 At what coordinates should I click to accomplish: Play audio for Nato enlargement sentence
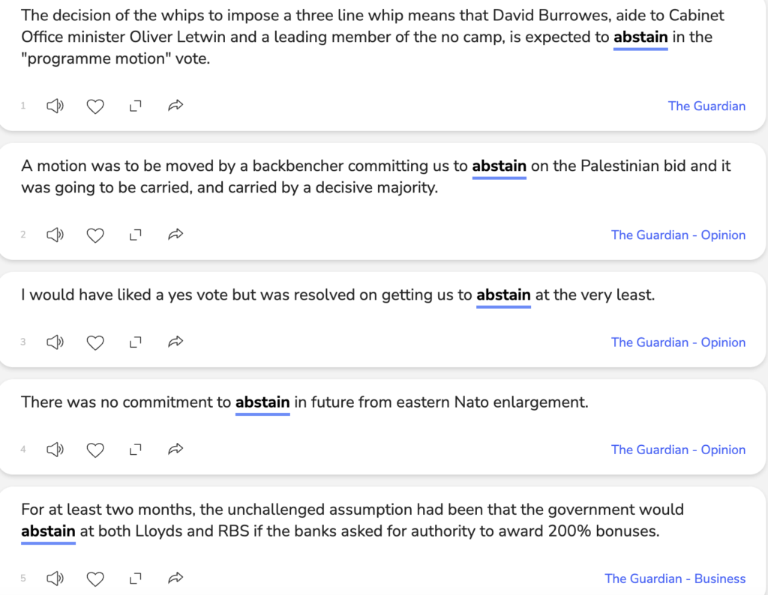coord(55,450)
